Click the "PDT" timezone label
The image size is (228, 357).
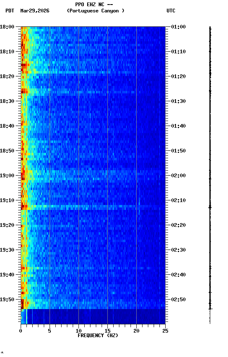(10, 11)
